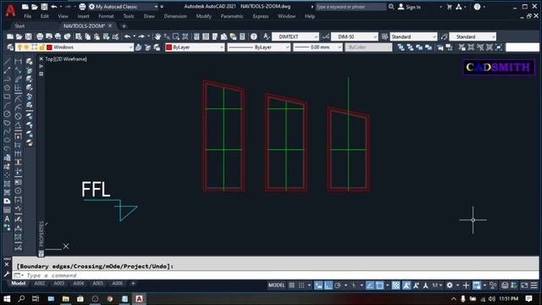This screenshot has height=305, width=542.
Task: Undo the last action in toolbar
Action: [127, 36]
